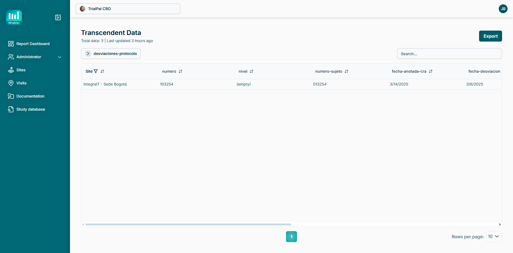Open Report Dashboard in the sidebar
Viewport: 513px width, 253px height.
(33, 44)
